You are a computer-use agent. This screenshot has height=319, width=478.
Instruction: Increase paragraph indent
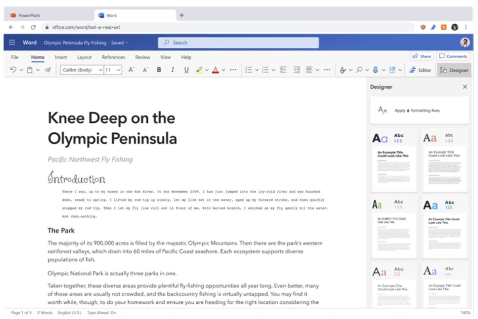[x=296, y=70]
